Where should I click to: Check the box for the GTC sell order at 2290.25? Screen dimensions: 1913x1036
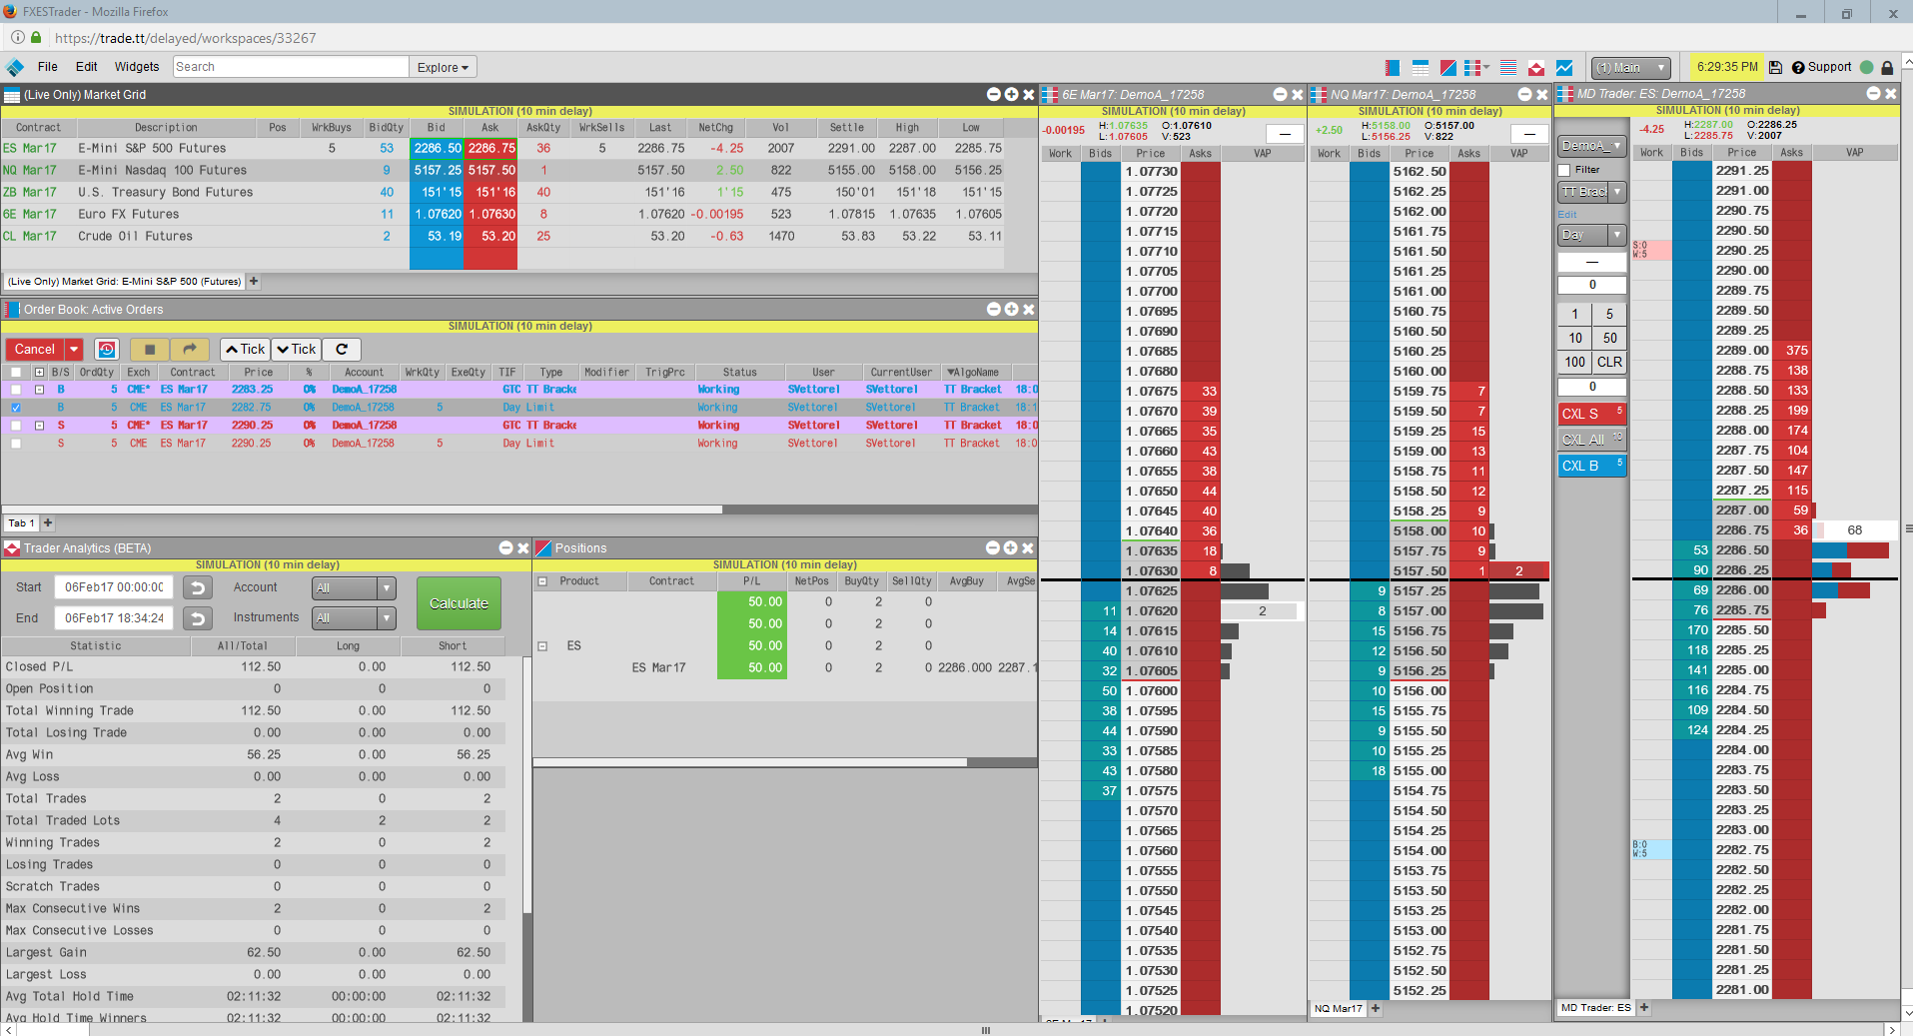(16, 426)
